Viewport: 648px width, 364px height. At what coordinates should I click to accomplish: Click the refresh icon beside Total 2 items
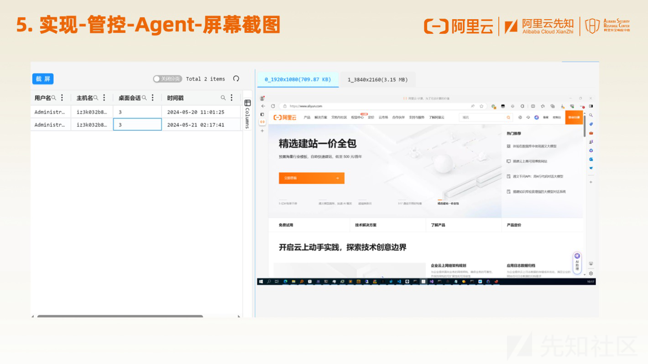236,79
